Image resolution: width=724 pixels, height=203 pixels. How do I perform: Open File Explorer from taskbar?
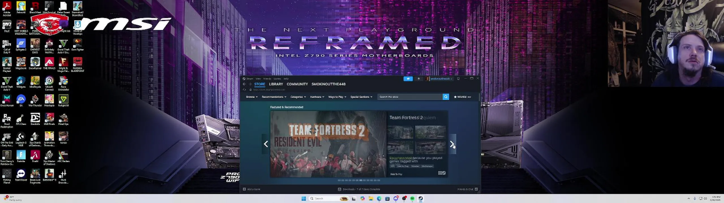coord(371,198)
